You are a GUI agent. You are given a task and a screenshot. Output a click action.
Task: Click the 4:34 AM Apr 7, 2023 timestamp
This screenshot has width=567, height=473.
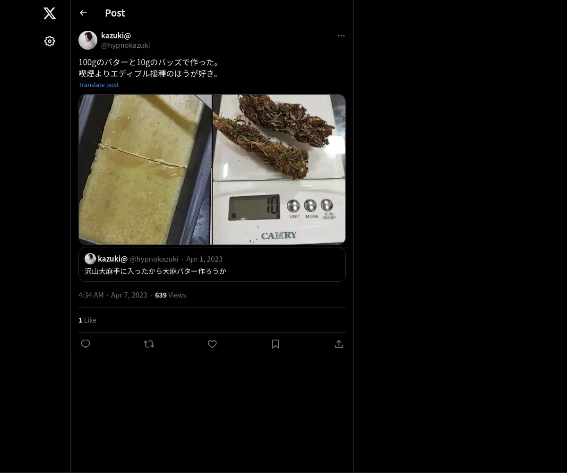[x=112, y=295]
